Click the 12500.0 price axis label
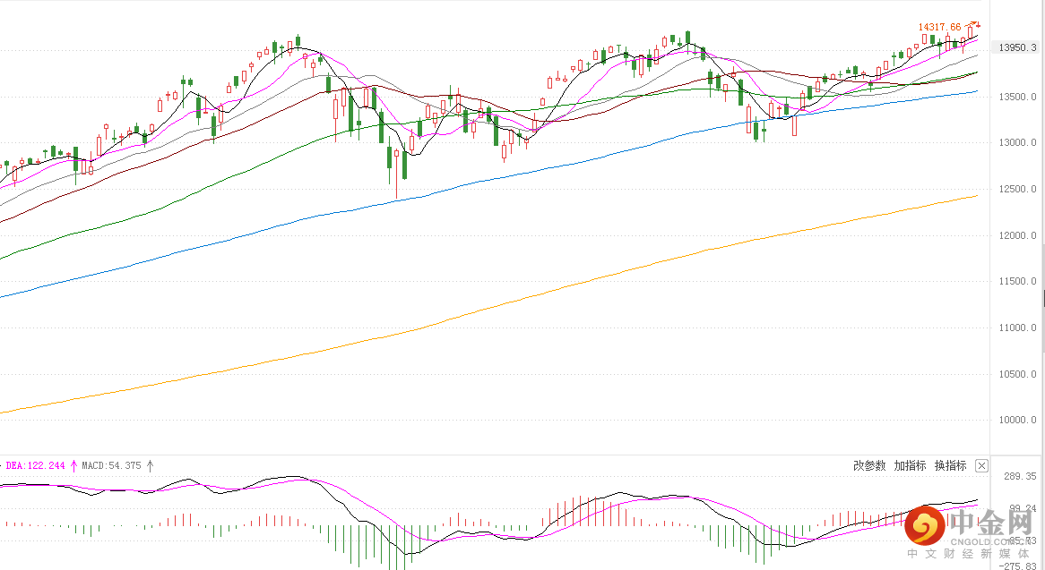The width and height of the screenshot is (1045, 570). coord(1020,189)
